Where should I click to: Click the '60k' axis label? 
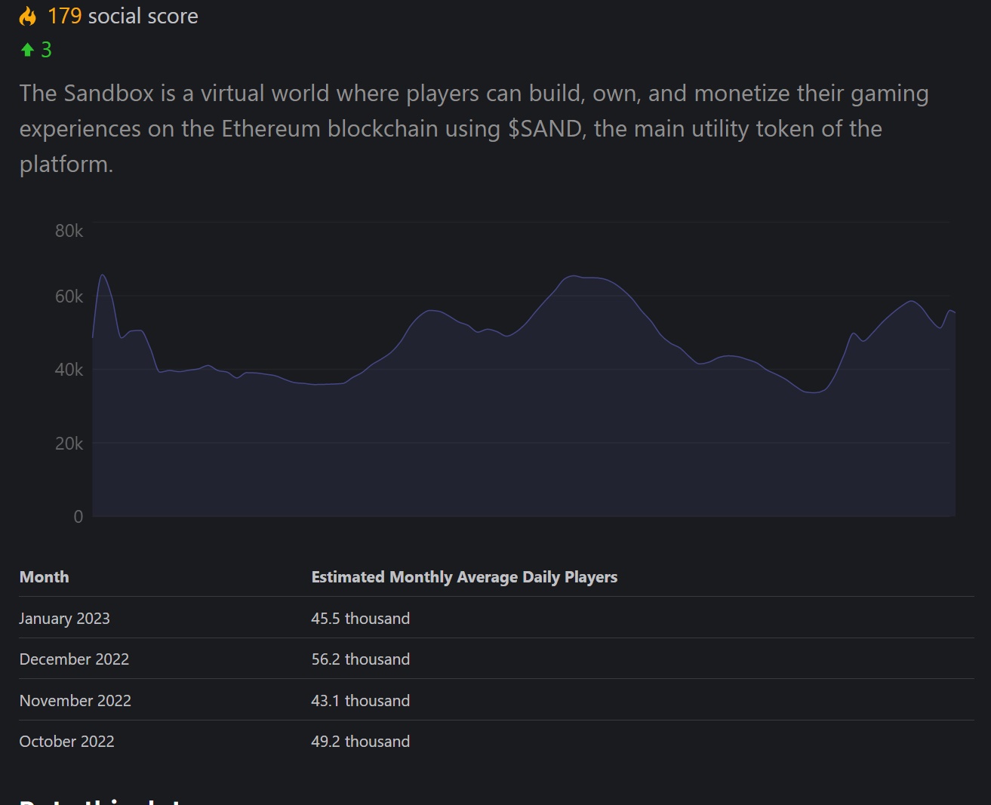(x=69, y=296)
